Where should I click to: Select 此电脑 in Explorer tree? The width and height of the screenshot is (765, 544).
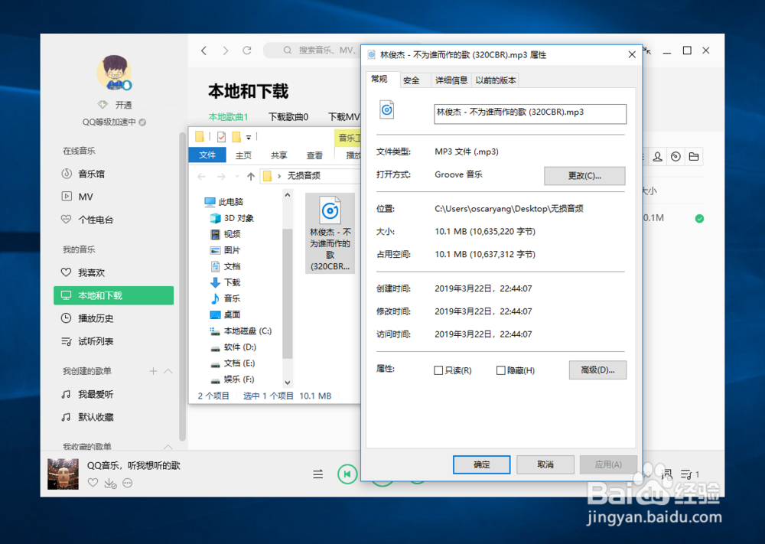[x=224, y=201]
